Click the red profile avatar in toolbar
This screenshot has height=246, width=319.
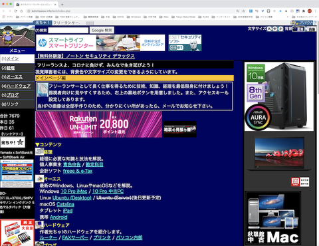tap(310, 11)
